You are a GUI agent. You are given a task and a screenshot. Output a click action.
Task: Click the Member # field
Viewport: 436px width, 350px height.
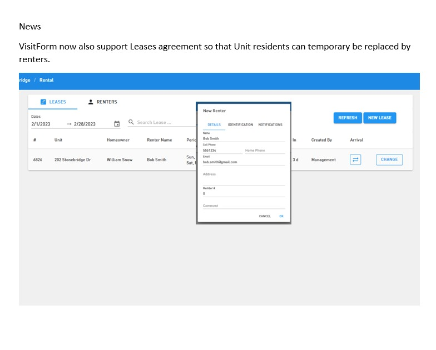(x=244, y=192)
